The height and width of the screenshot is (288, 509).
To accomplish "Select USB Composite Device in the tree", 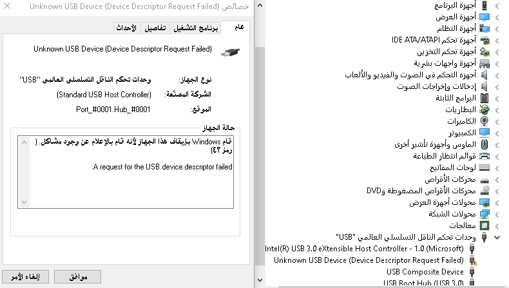I will (425, 272).
